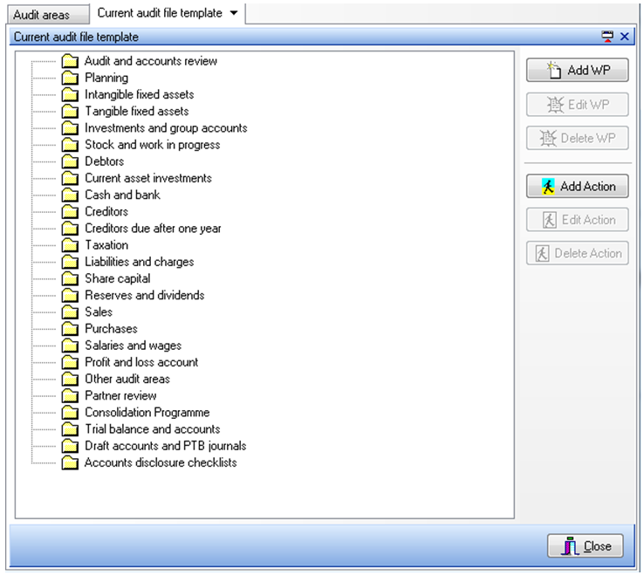Viewport: 644px width, 575px height.
Task: Select the Consolidation Programme label
Action: click(147, 413)
